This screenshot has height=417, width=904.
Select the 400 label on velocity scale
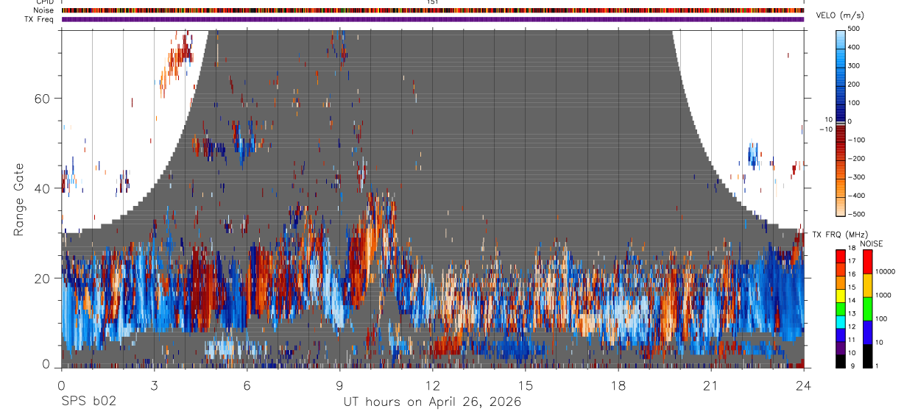click(x=855, y=47)
